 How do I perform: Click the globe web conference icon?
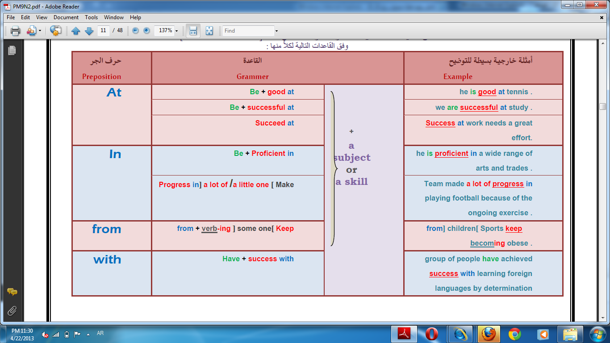coord(56,31)
